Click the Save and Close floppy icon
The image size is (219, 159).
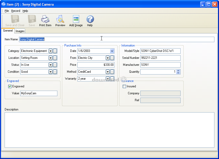pos(15,19)
